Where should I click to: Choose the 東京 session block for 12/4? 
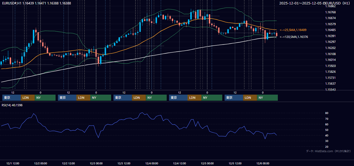pyautogui.click(x=178, y=98)
